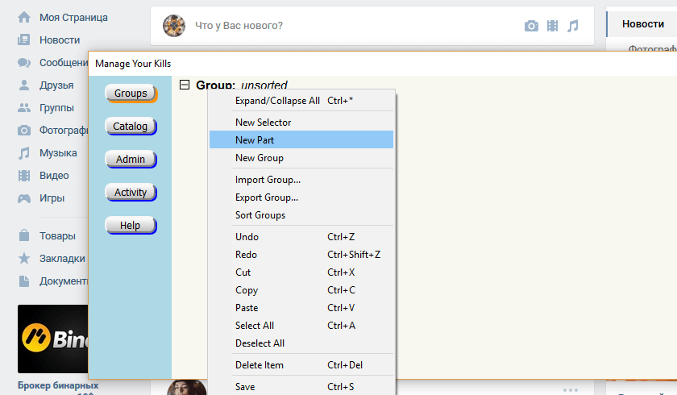The image size is (677, 395).
Task: Click the friends person icon beside Друзья
Action: tap(24, 85)
